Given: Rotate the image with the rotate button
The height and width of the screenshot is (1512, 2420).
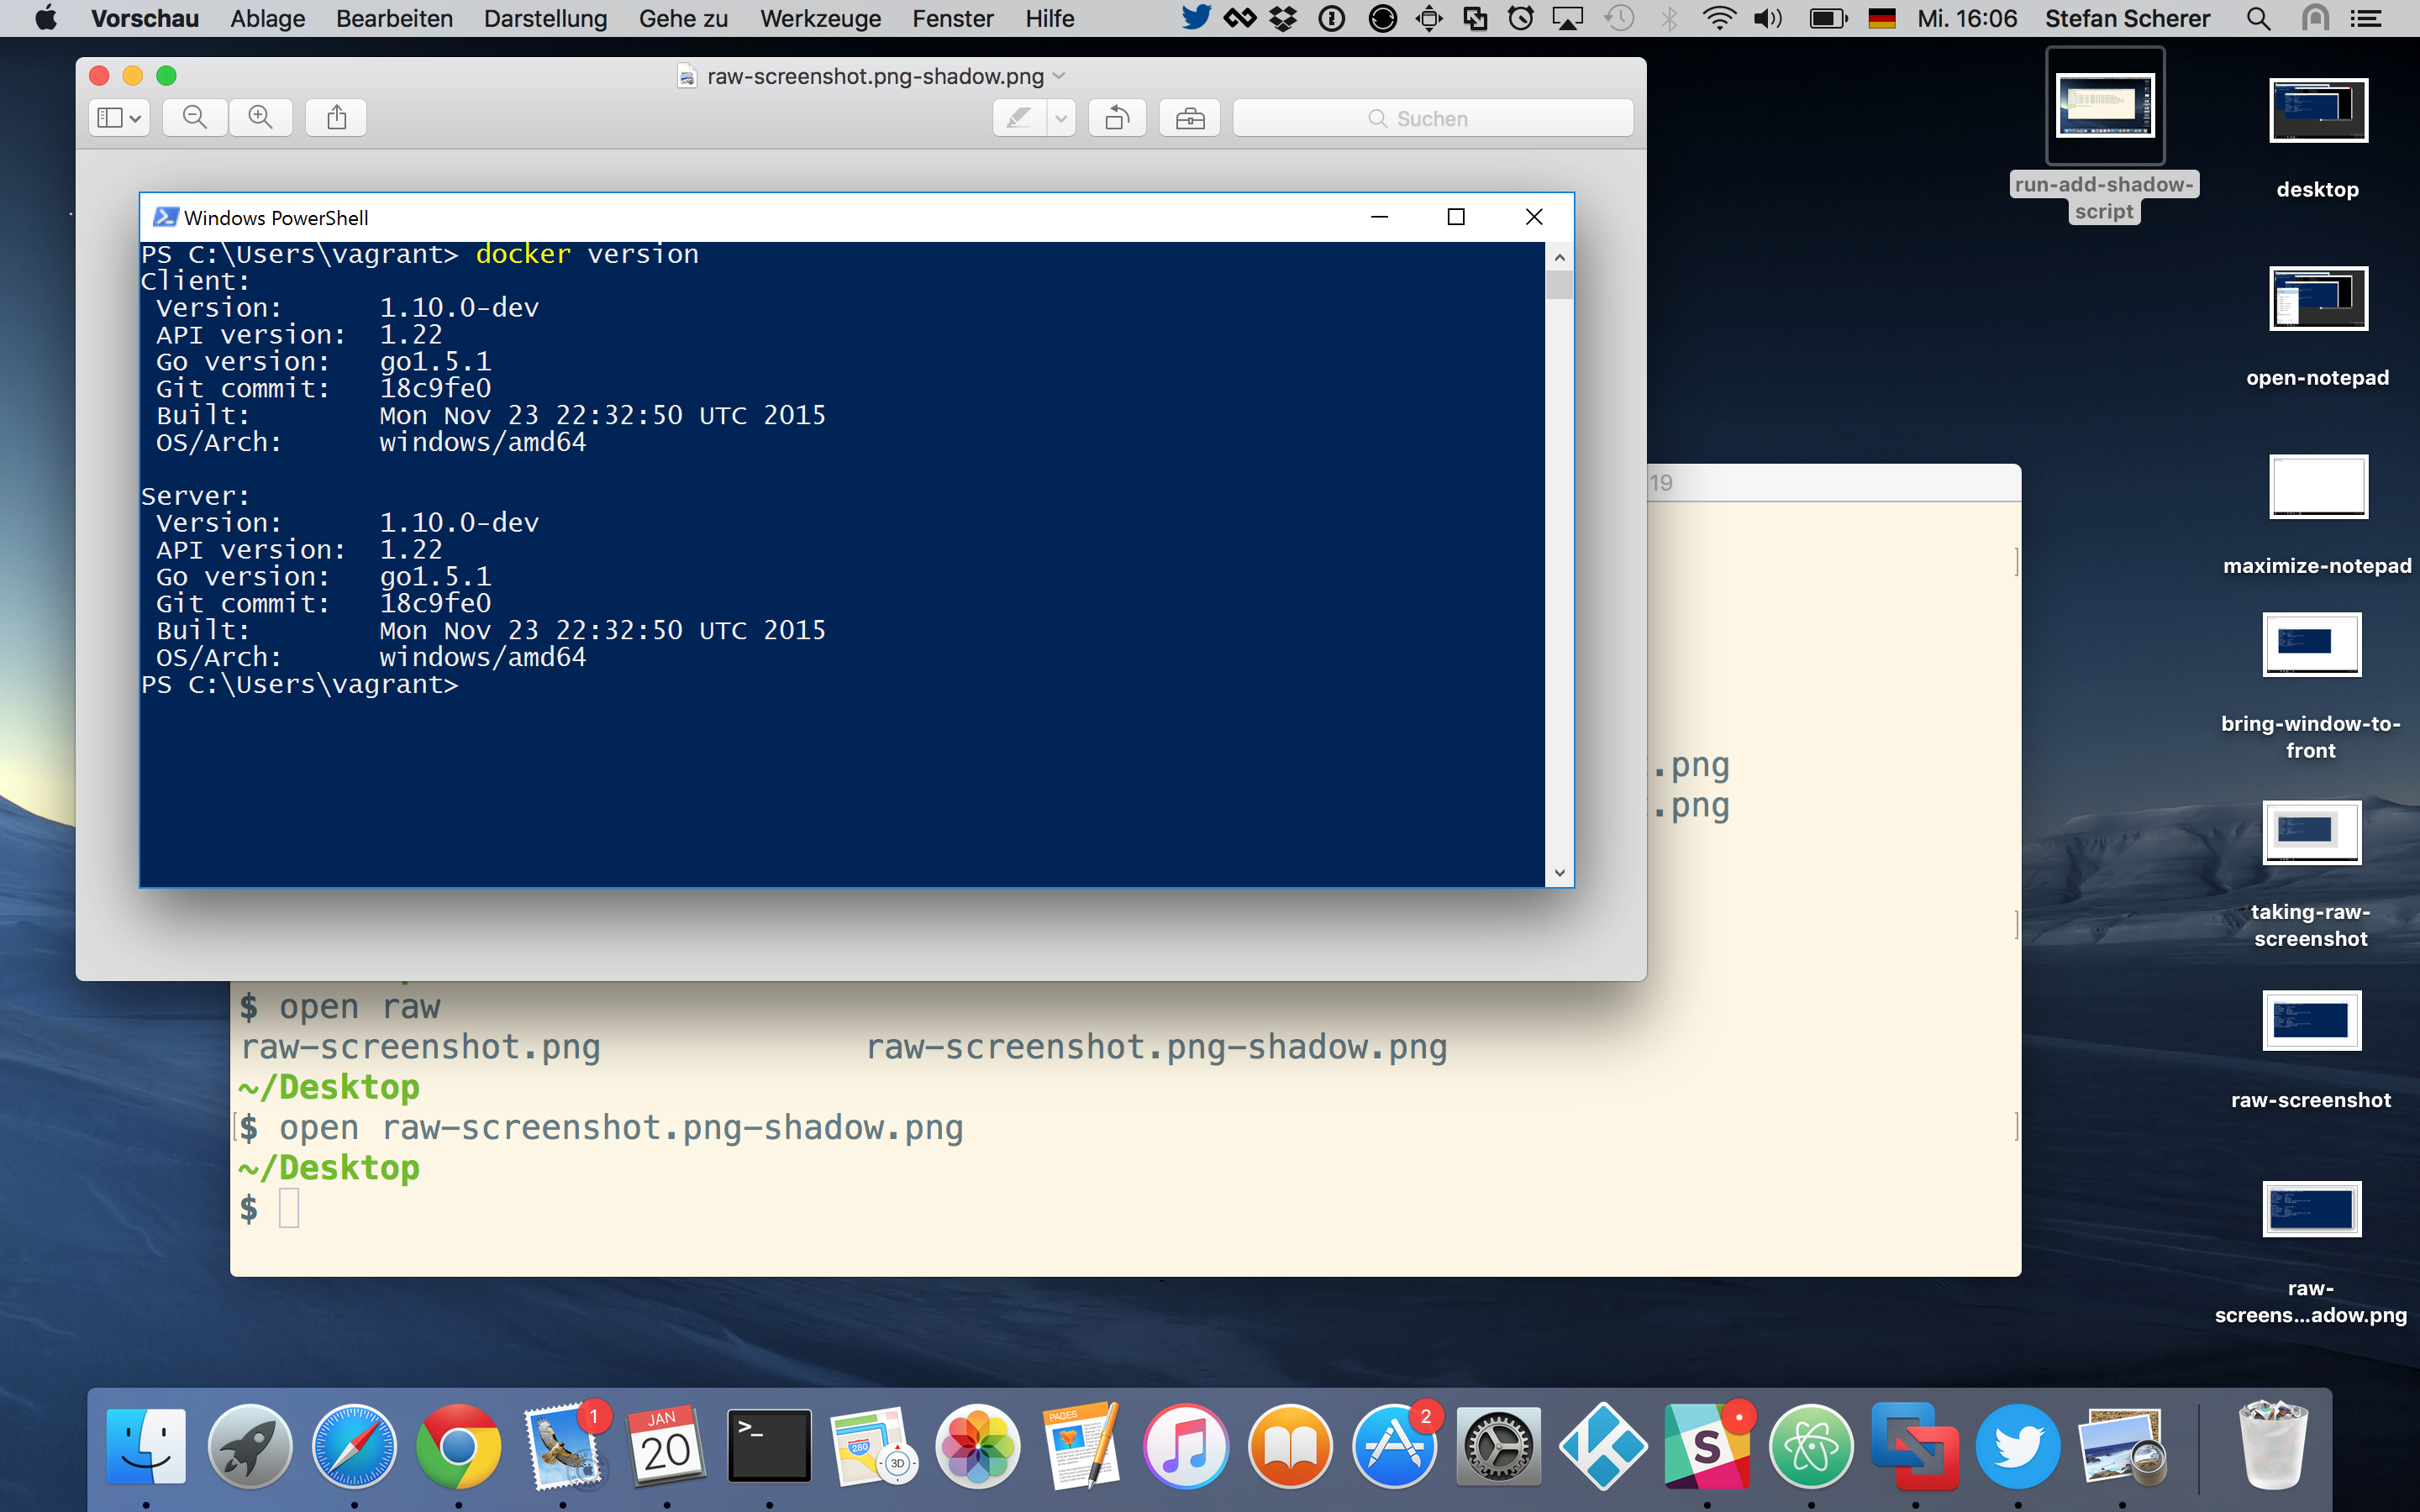Looking at the screenshot, I should (x=1117, y=118).
